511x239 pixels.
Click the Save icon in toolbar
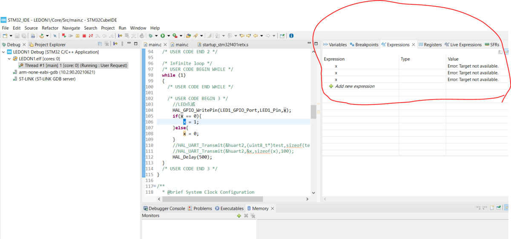(17, 36)
